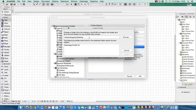Collapse the Document section of the toolbox
This screenshot has height=110, width=196.
pyautogui.click(x=2, y=64)
